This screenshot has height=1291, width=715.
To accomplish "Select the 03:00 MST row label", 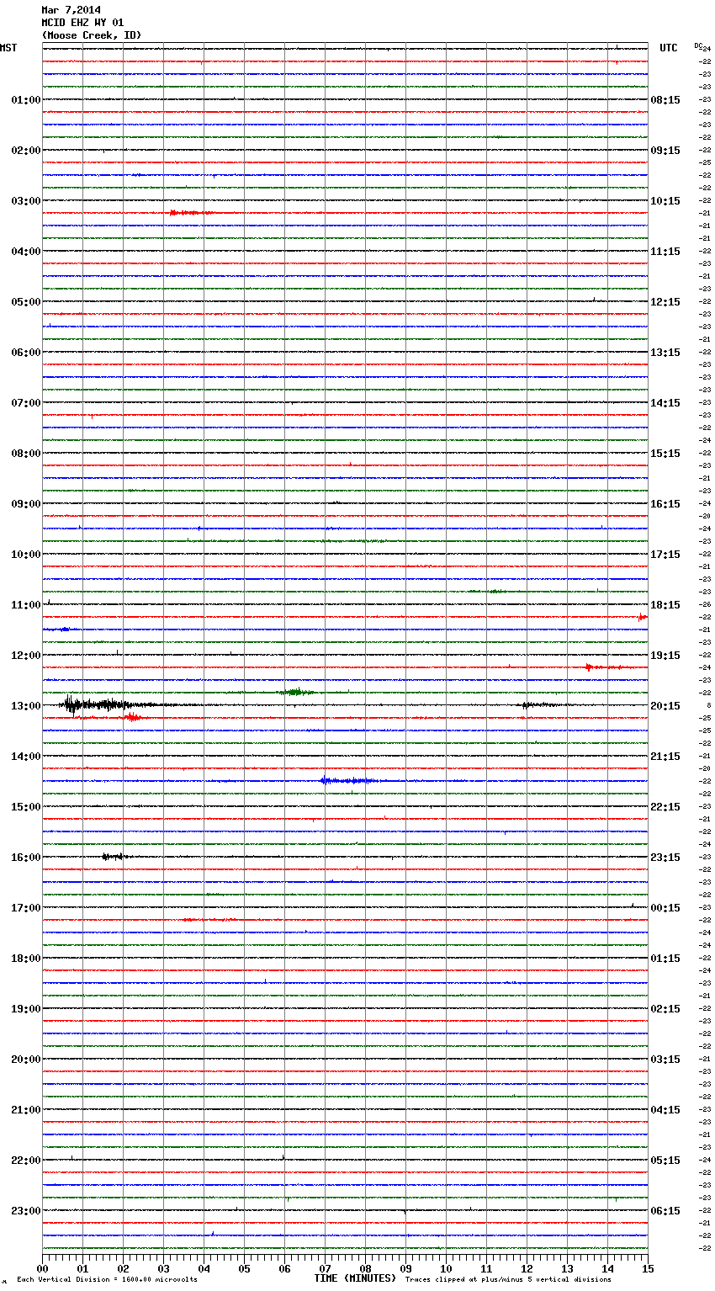I will click(26, 201).
